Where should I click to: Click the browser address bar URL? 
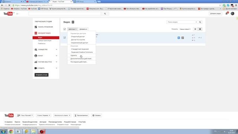pos(33,5)
